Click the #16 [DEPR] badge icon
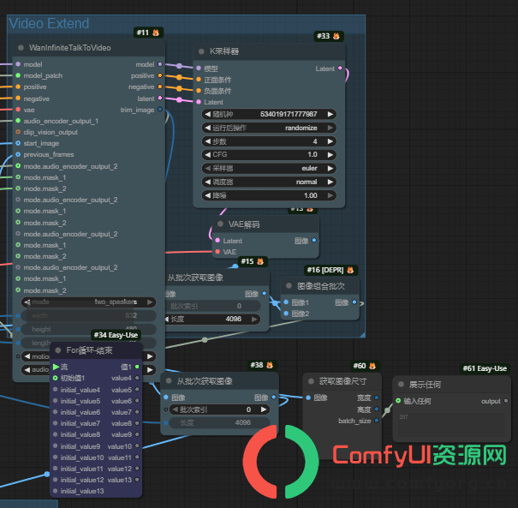This screenshot has height=508, width=518. (350, 270)
